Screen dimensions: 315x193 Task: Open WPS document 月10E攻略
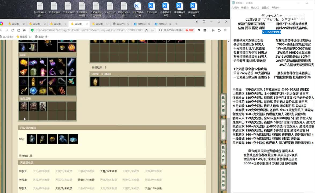pos(152,8)
